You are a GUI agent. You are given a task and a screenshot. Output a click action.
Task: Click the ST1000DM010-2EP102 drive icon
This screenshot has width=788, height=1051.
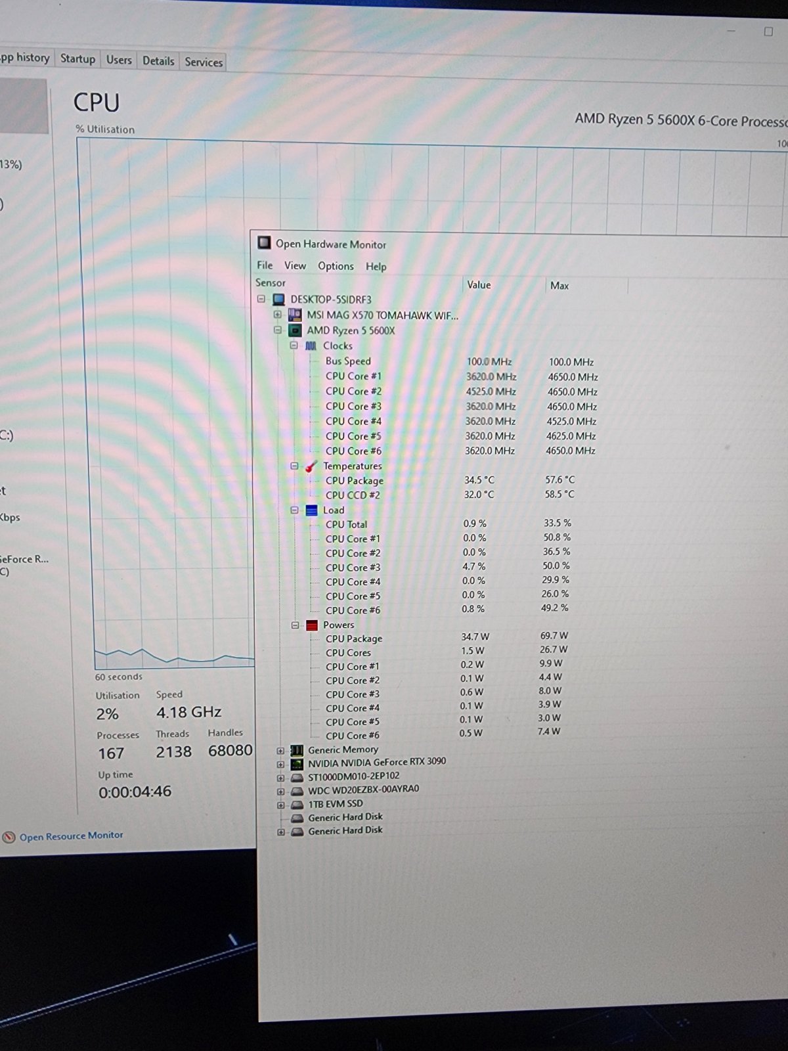[297, 777]
